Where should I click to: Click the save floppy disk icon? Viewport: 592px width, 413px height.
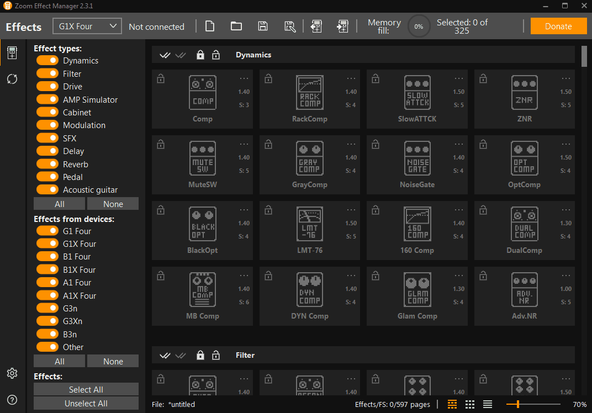pos(263,26)
